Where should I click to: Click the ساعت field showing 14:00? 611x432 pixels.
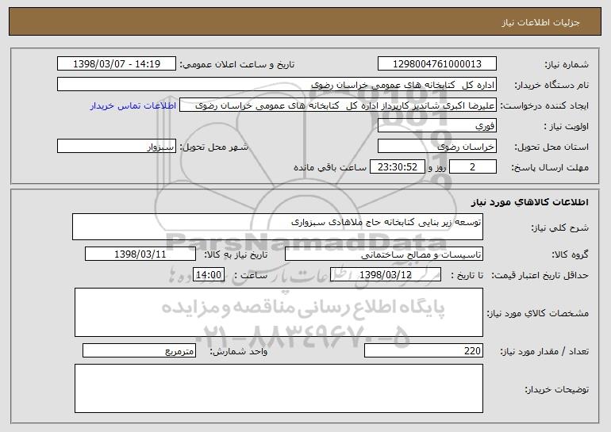(x=209, y=275)
